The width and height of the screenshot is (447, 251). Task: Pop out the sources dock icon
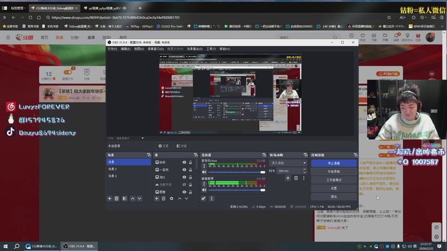(x=196, y=155)
